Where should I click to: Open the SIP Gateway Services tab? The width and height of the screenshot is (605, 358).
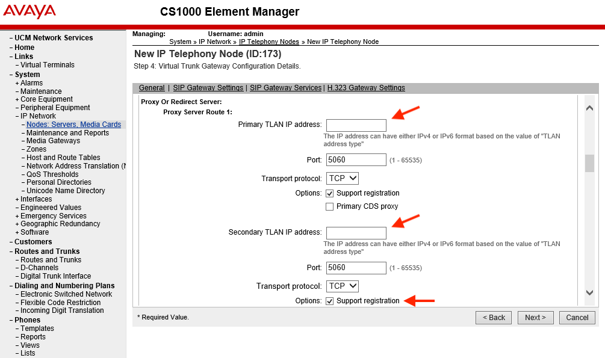point(285,88)
